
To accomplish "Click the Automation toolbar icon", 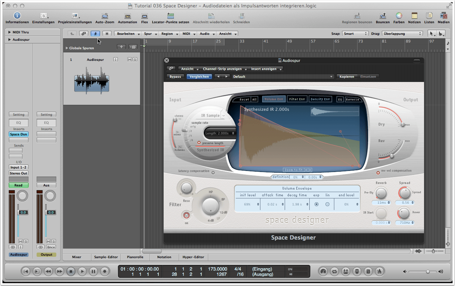I will click(x=127, y=16).
